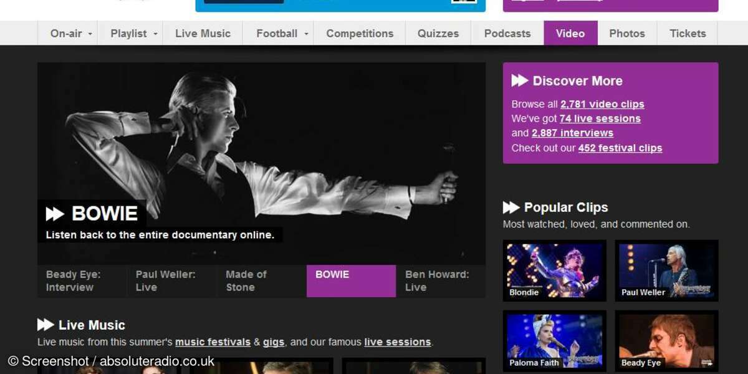Click the arrows icon next to Live Music heading
The image size is (748, 374).
tap(46, 325)
